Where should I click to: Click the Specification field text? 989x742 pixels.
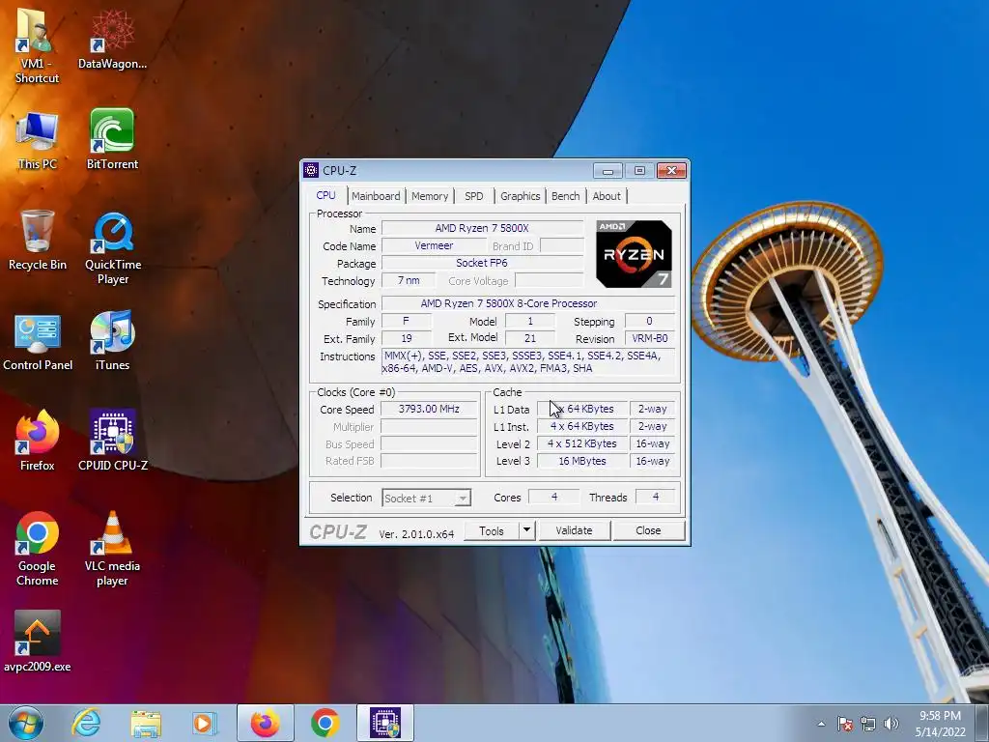528,303
